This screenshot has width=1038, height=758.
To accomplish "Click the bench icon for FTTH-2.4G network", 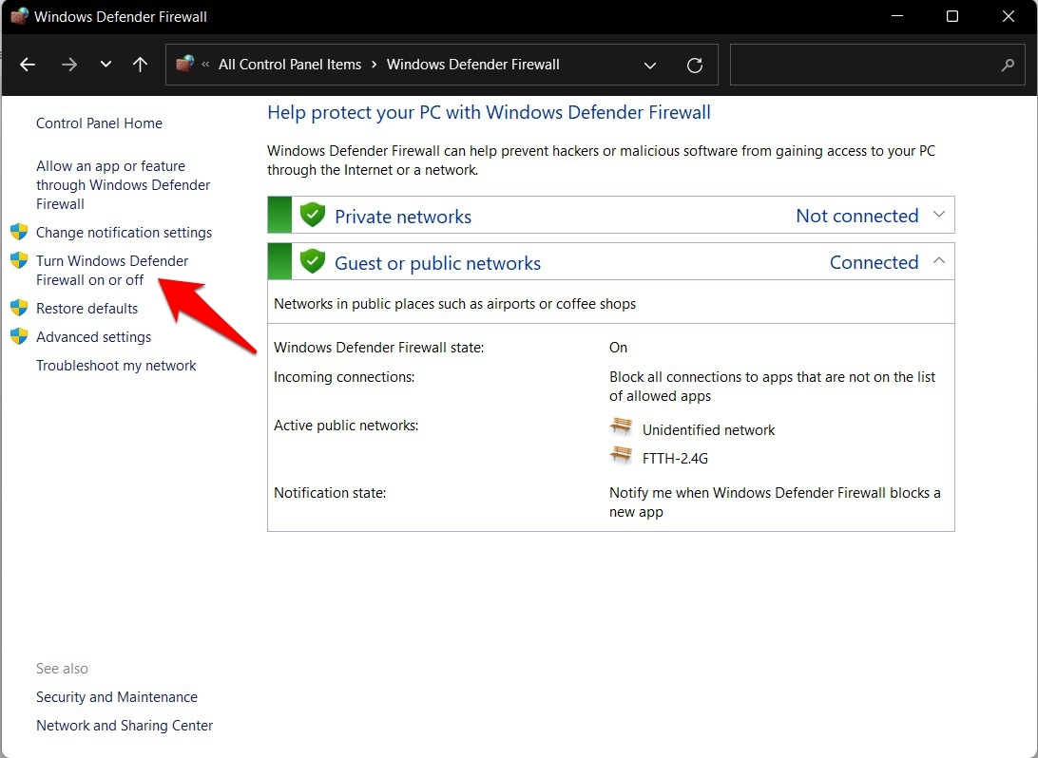I will point(621,456).
